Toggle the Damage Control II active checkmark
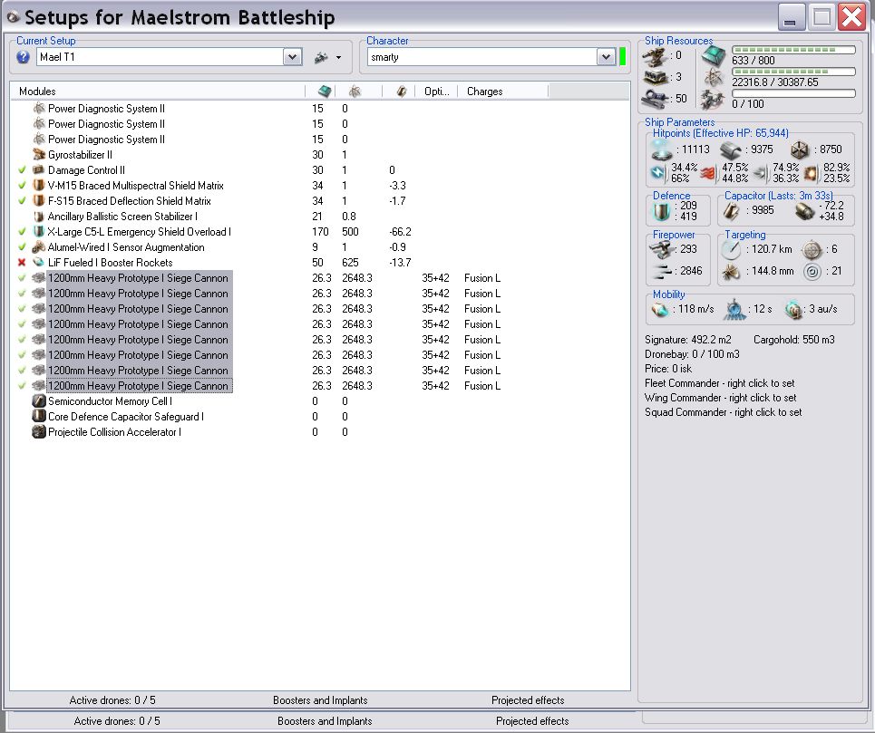 22,170
